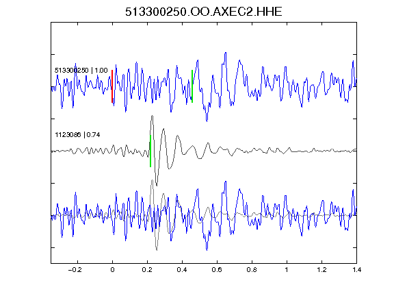The width and height of the screenshot is (394, 296).
Task: Click the green marker on the top blue trace
Action: pyautogui.click(x=192, y=86)
